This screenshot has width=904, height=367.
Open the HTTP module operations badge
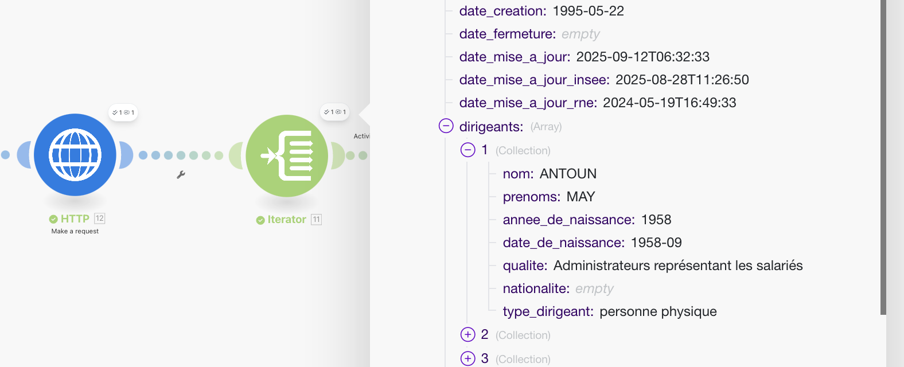[123, 112]
